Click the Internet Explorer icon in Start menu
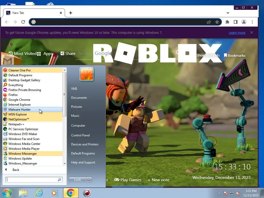 pyautogui.click(x=5, y=105)
